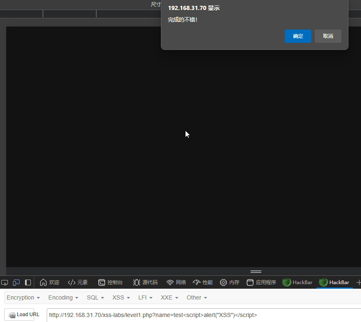Switch to the 元素 tab
The height and width of the screenshot is (322, 361).
coord(78,282)
